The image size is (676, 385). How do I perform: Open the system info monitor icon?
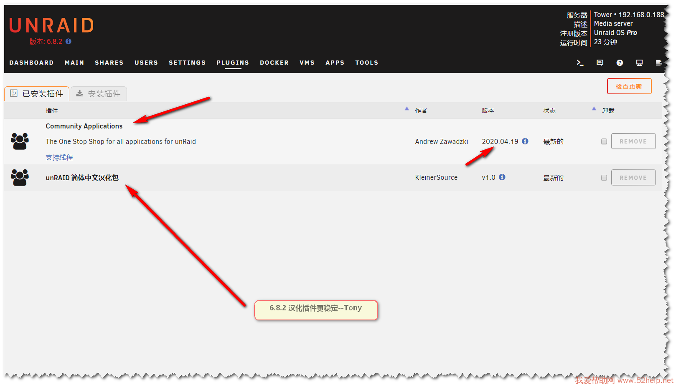639,63
